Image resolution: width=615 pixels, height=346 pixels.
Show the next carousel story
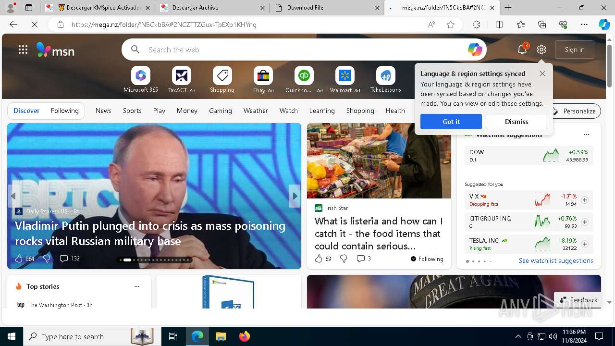tap(295, 196)
